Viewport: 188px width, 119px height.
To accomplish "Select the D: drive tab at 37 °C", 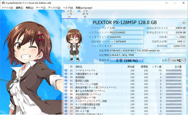I will point(85,14).
